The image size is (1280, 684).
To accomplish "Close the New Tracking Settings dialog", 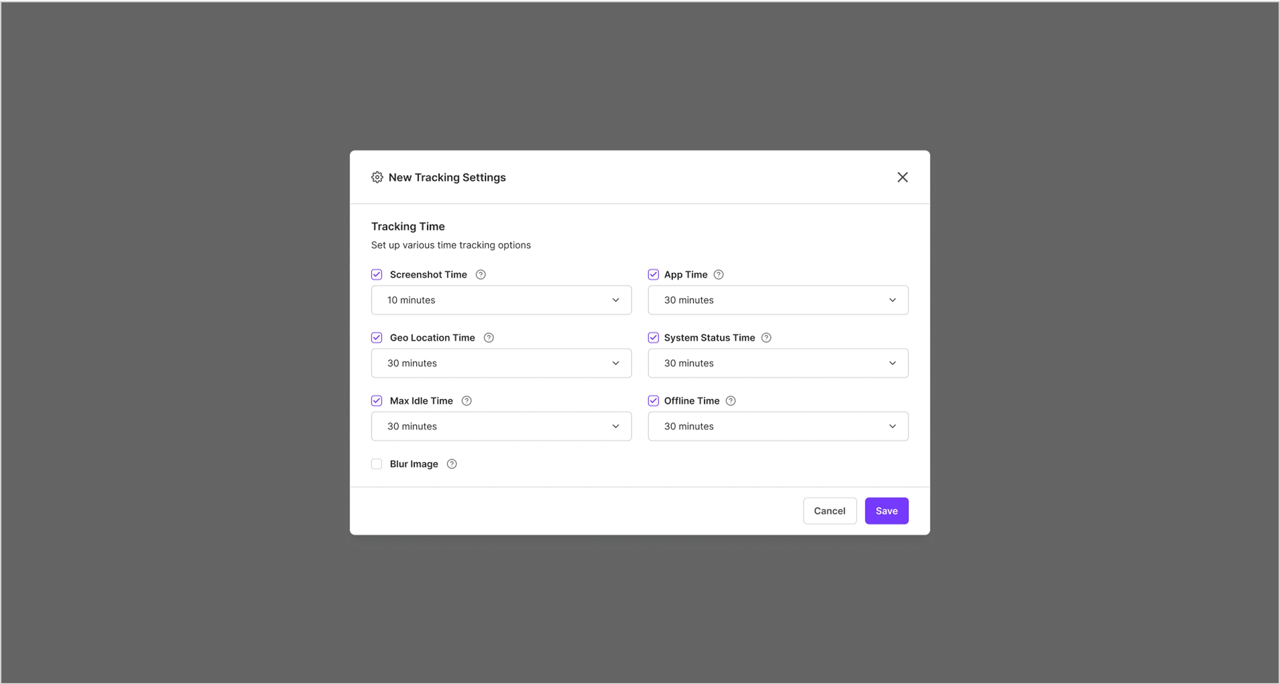I will coord(902,177).
